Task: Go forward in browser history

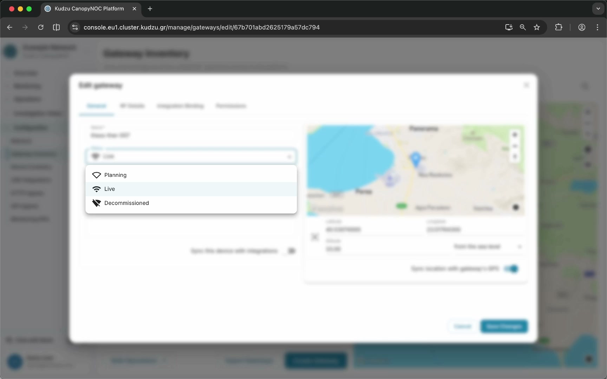Action: 25,27
